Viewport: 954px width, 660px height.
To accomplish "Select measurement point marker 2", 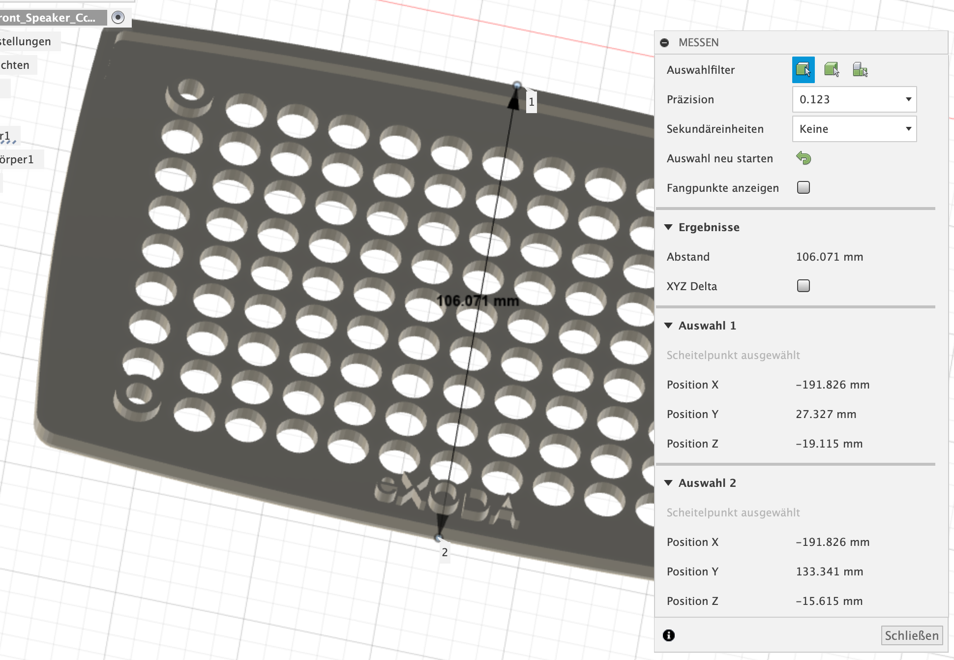I will click(445, 552).
